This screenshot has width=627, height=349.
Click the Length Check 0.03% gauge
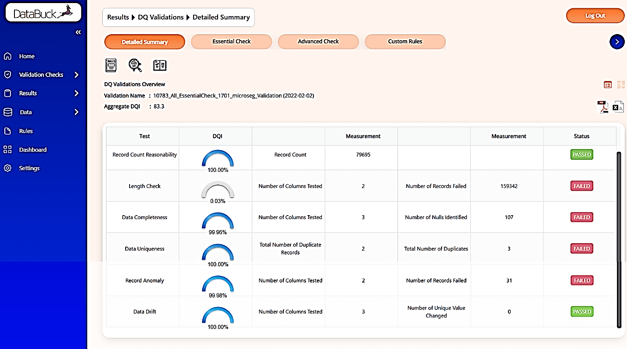point(218,190)
